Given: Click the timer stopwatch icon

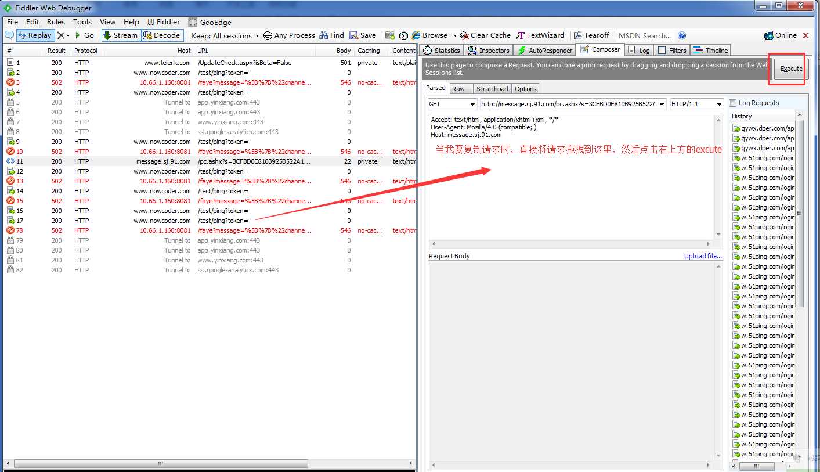Looking at the screenshot, I should click(x=403, y=35).
